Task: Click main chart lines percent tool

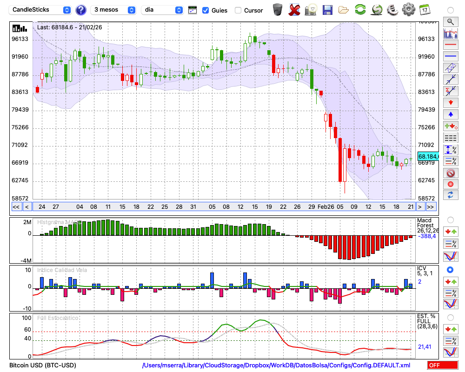Action: [451, 161]
